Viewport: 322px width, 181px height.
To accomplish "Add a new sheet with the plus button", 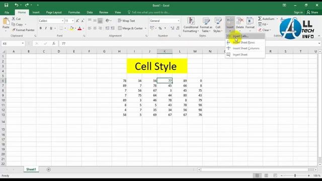I will coord(48,169).
